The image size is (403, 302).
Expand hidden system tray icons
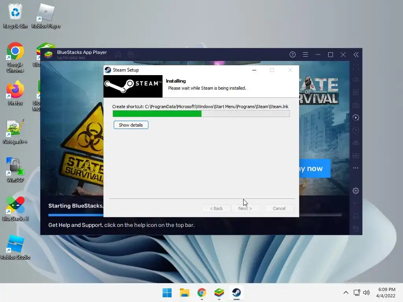click(x=346, y=293)
